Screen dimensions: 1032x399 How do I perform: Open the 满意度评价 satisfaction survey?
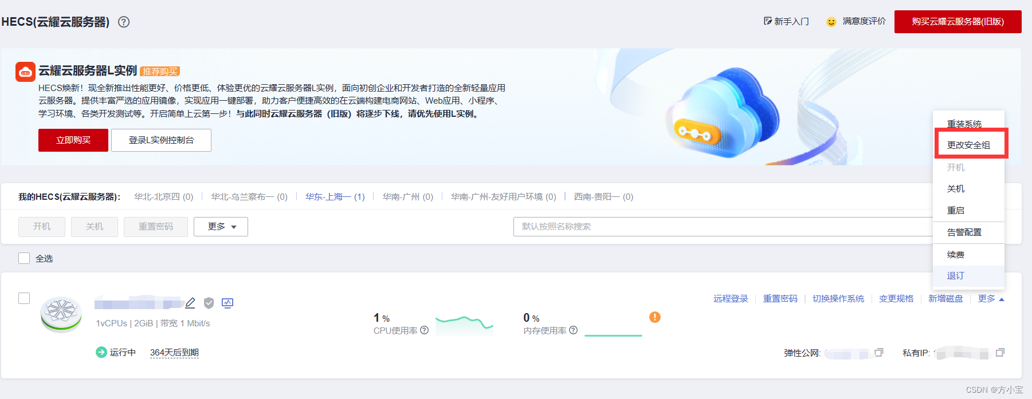(x=864, y=21)
